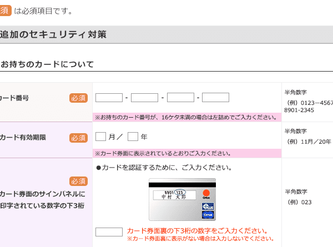Click the orange Orico logo on the card
333x247 pixels.
coord(206,194)
